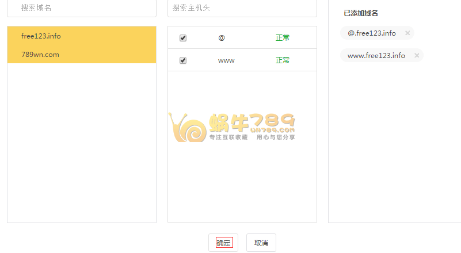
Task: Click the @ host header label
Action: (x=222, y=38)
